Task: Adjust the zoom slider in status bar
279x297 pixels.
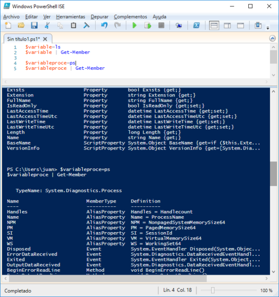Action: [213, 290]
